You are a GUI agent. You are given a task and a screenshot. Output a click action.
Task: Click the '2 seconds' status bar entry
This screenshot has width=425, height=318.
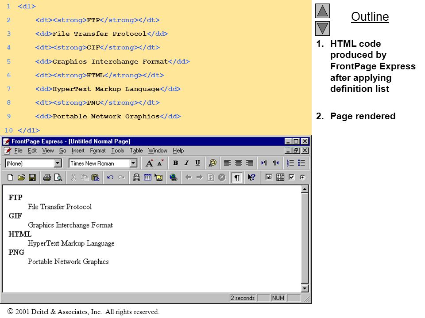(x=243, y=298)
